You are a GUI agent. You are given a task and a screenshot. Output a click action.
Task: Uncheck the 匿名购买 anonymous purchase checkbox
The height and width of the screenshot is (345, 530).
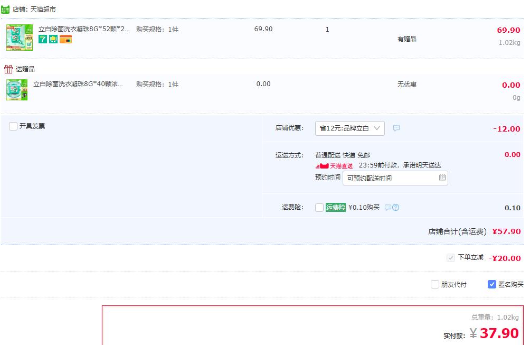(x=492, y=284)
